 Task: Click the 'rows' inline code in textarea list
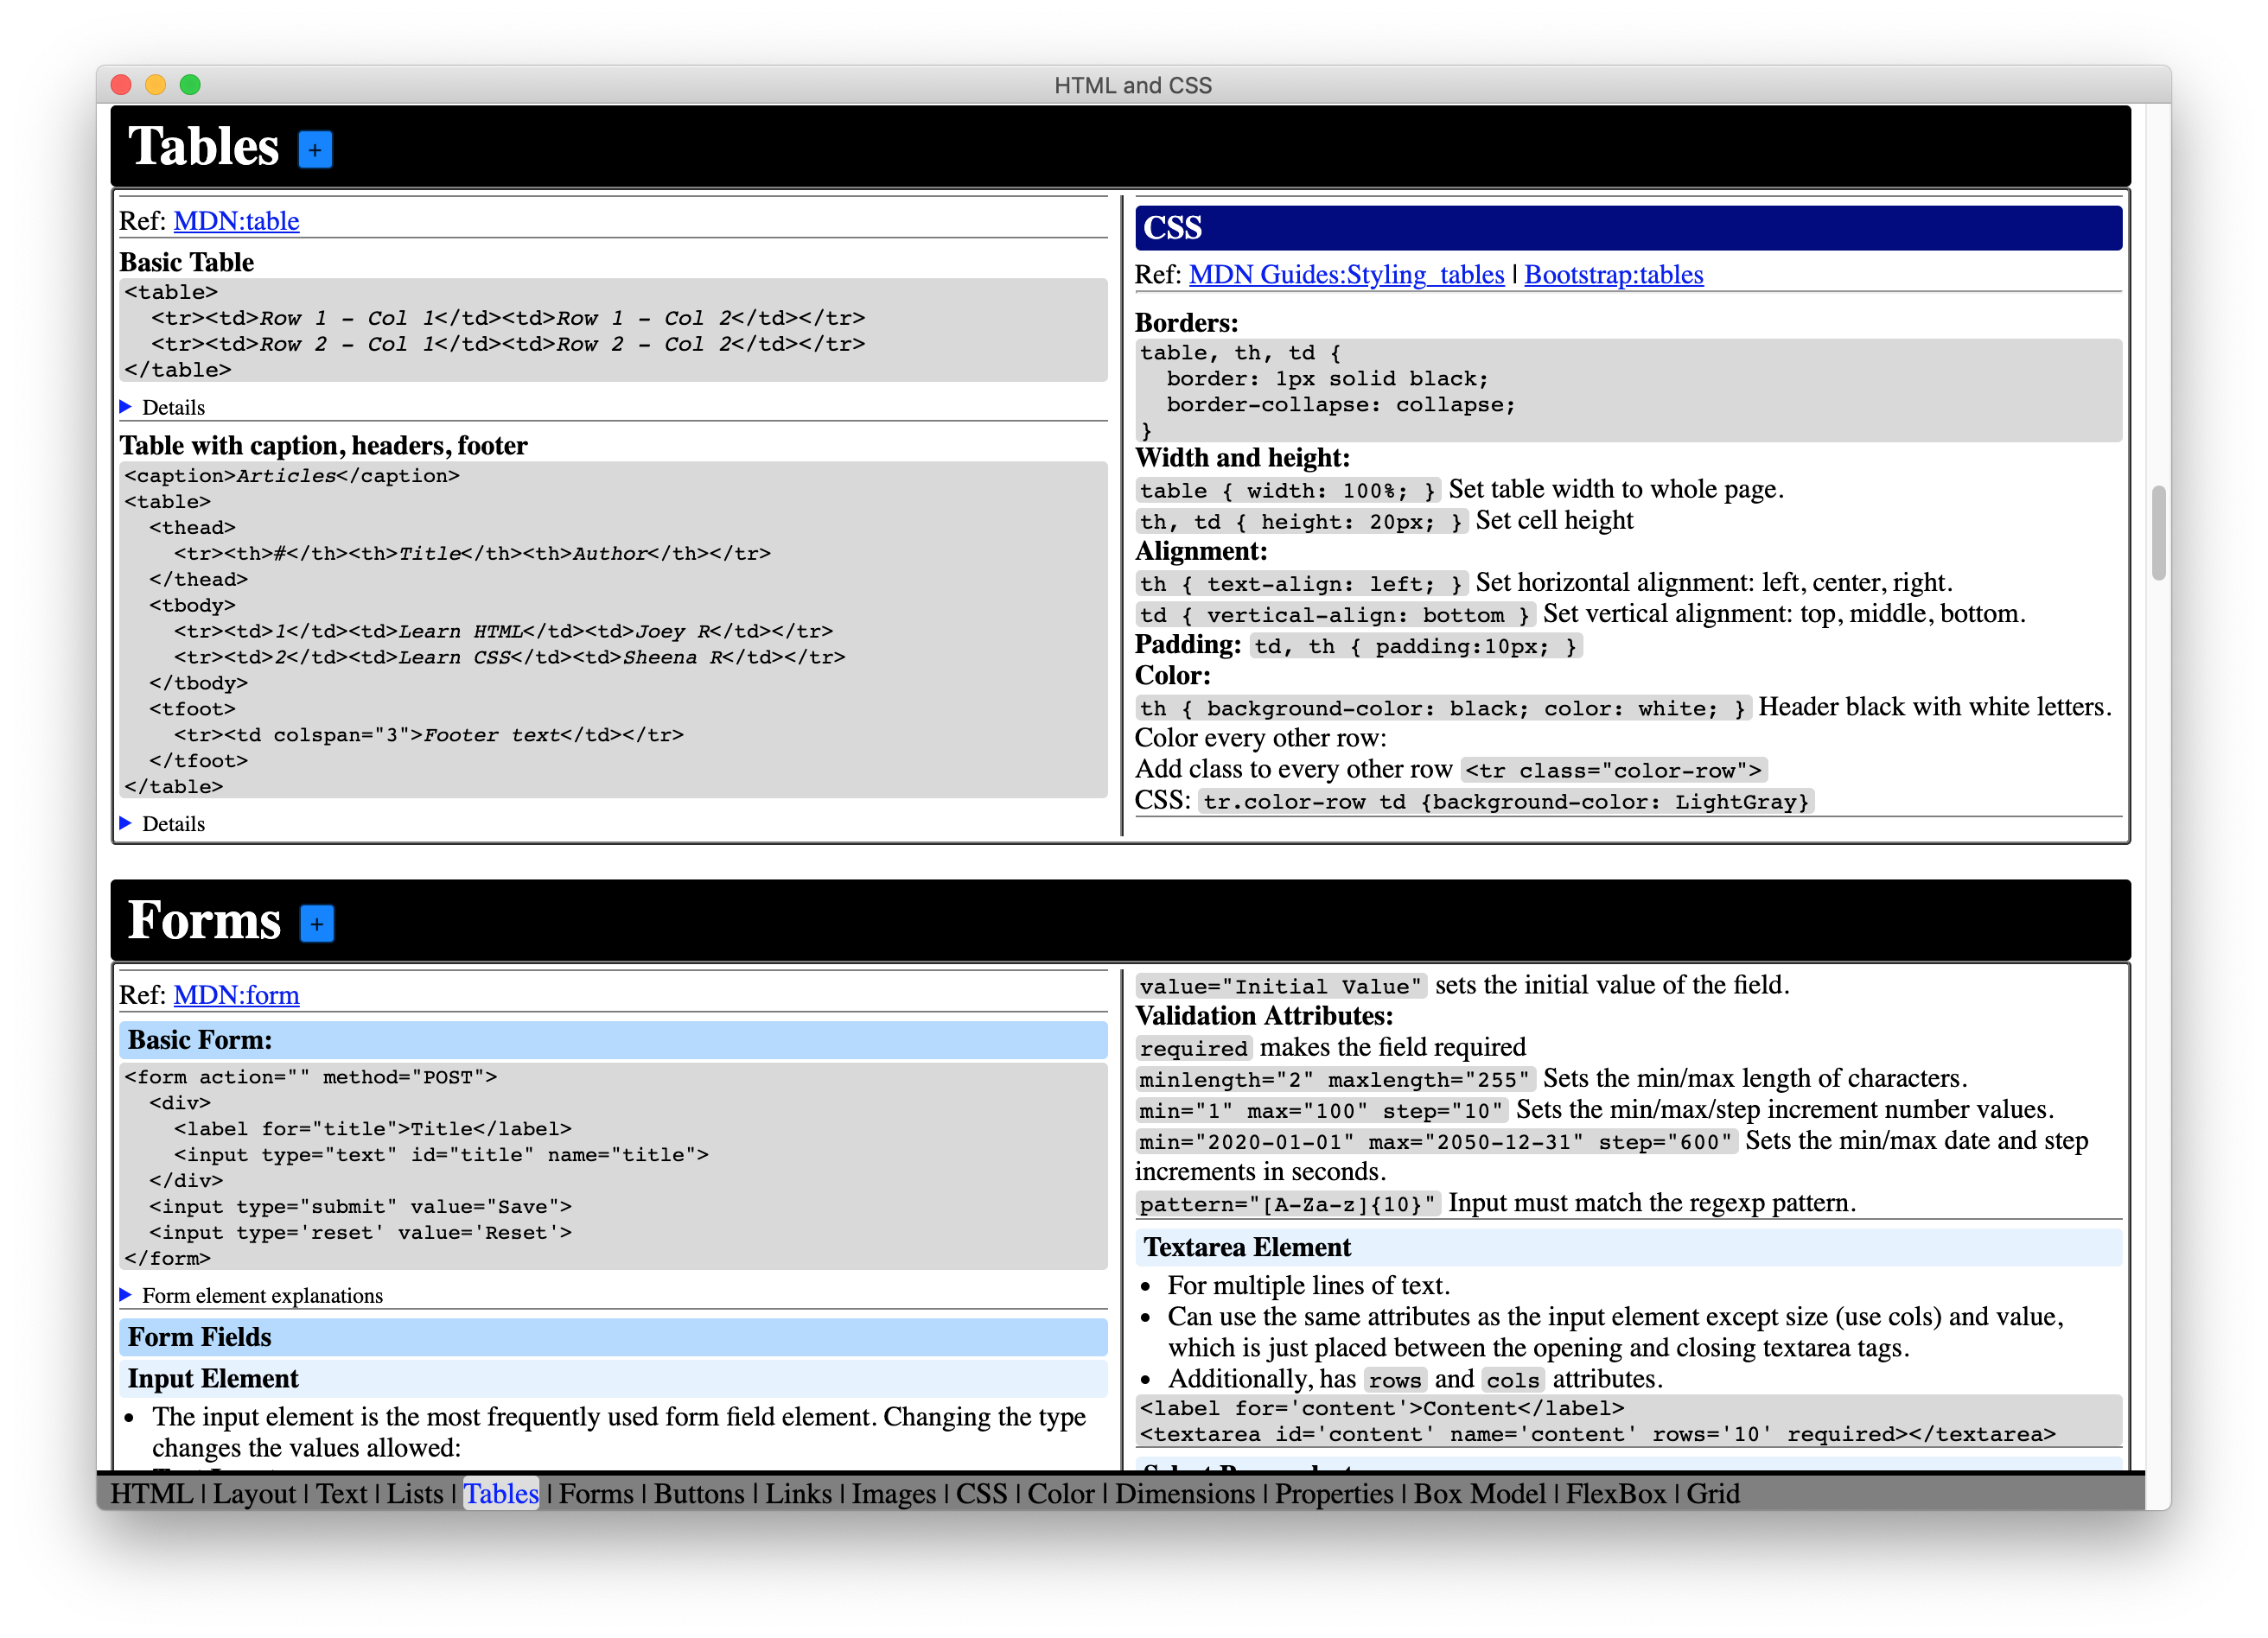1394,1381
